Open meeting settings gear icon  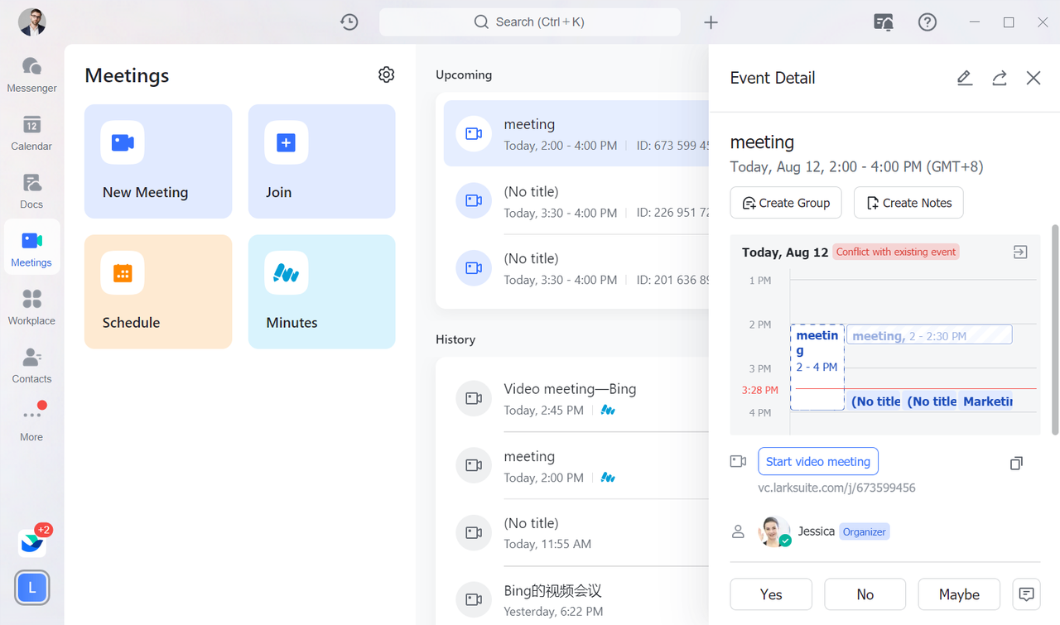386,75
